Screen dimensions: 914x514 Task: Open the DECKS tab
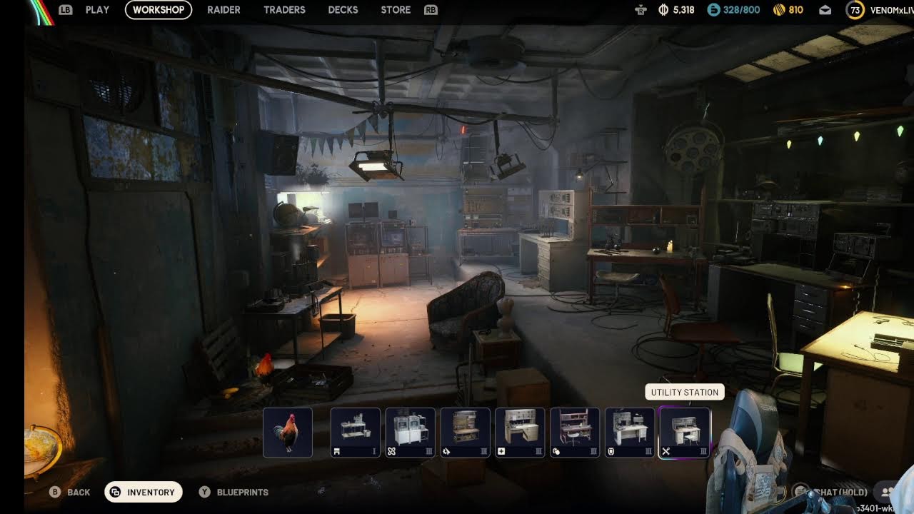click(343, 10)
